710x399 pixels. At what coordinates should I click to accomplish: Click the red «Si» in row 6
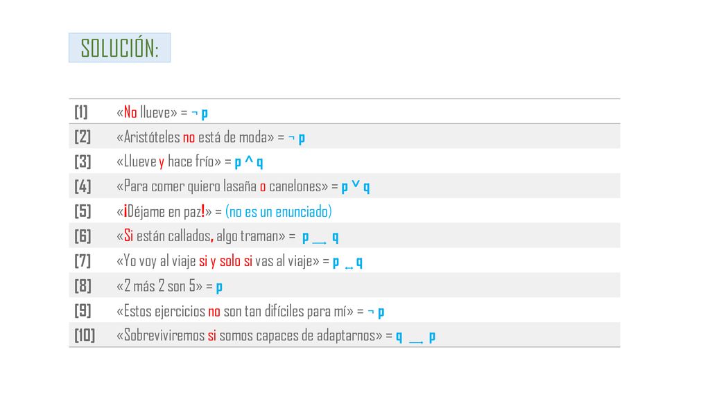point(128,236)
